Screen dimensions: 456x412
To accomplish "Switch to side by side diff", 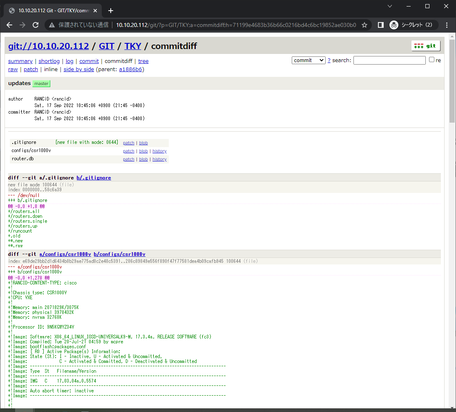I will (78, 69).
